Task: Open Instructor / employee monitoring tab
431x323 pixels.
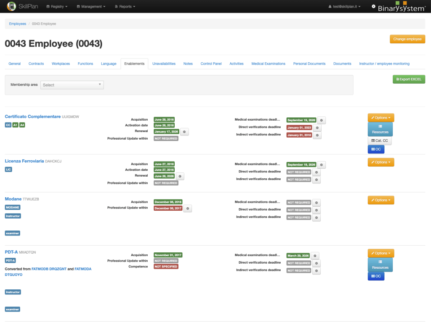Action: tap(384, 64)
